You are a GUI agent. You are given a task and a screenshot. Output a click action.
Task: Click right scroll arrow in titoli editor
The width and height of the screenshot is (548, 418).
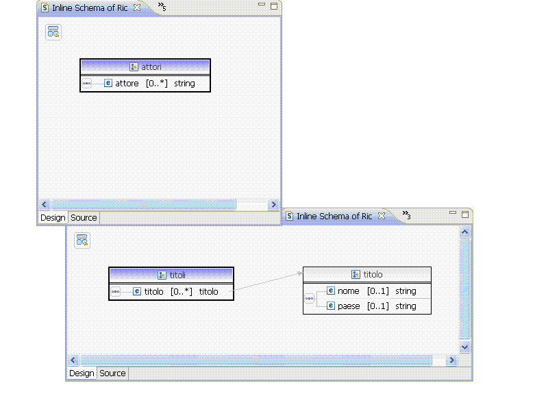tap(451, 360)
